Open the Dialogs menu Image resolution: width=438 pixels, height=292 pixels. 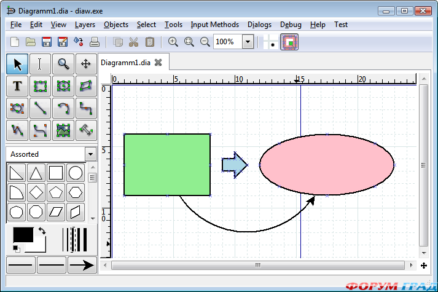[259, 25]
